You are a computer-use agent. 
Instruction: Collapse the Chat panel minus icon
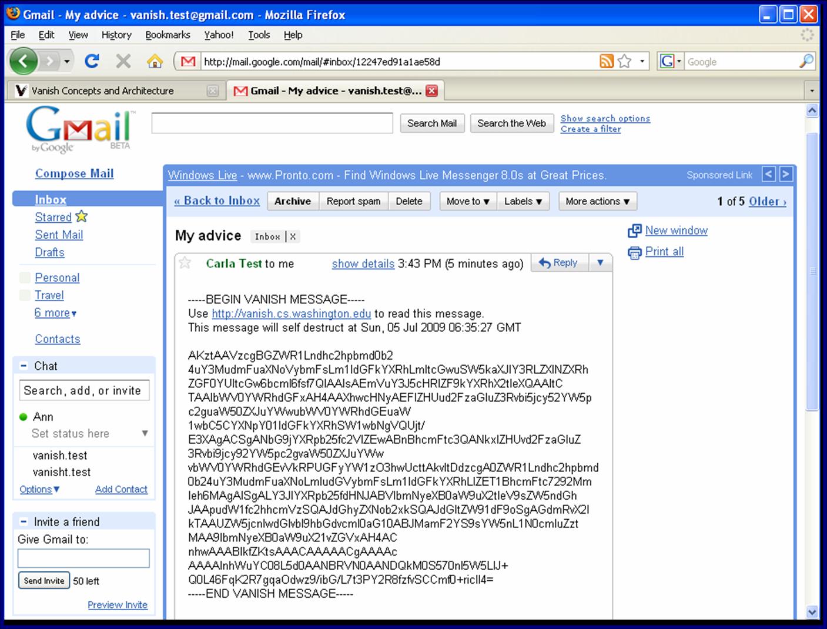(x=24, y=366)
